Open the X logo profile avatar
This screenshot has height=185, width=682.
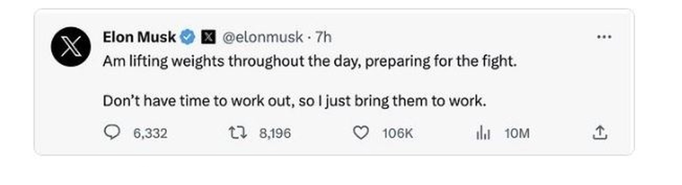tap(71, 47)
